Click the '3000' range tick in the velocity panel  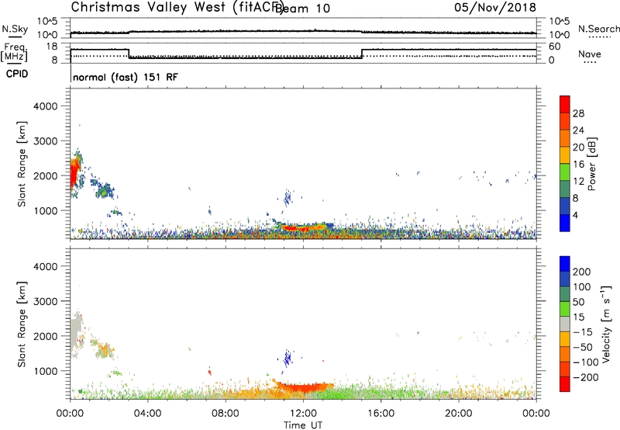(45, 301)
